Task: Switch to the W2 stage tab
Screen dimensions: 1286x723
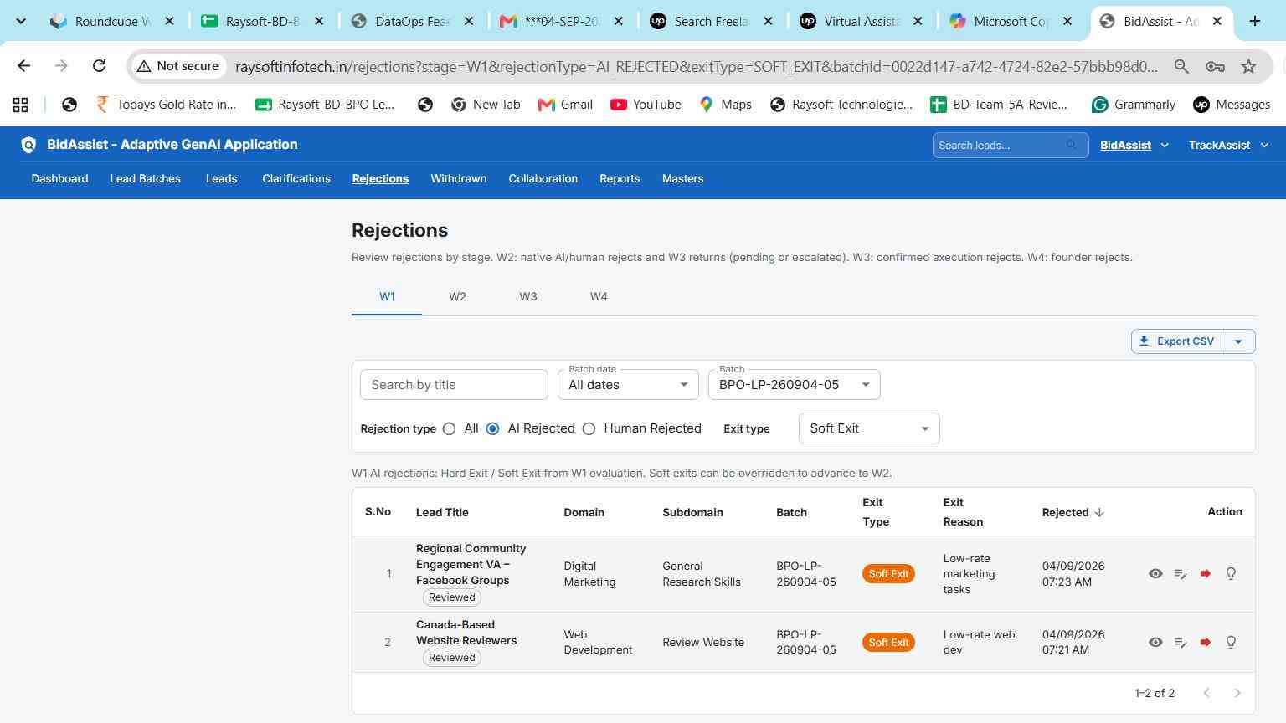Action: 457,296
